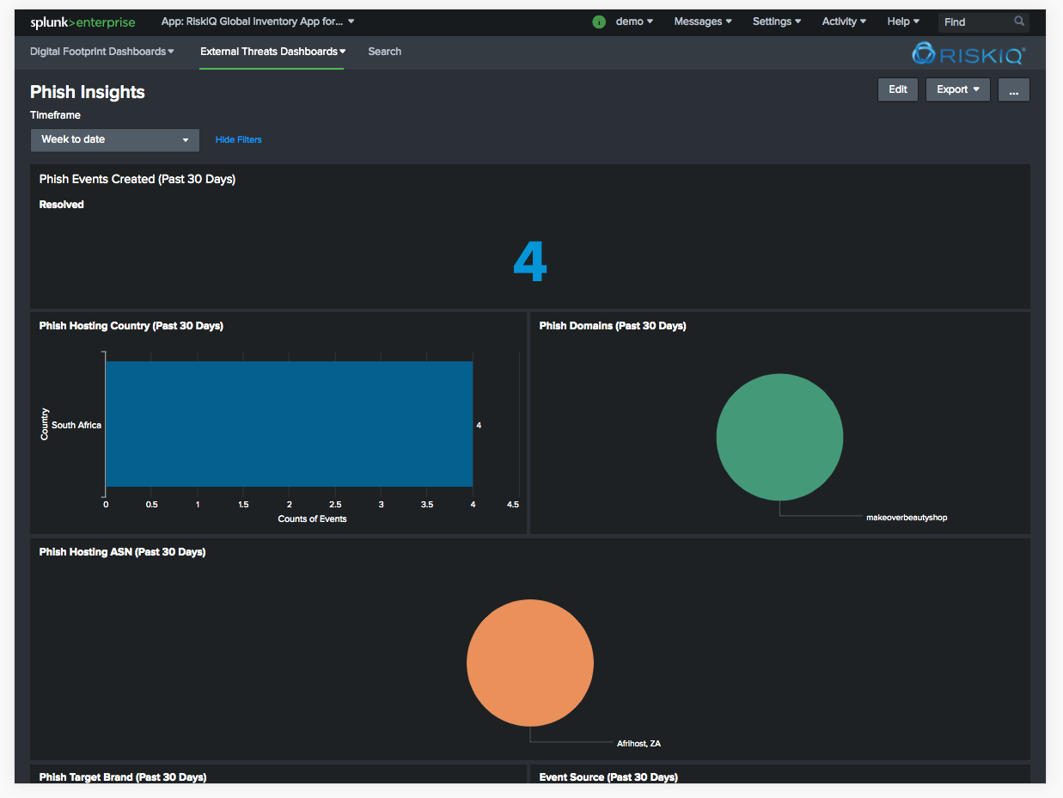Open the App RiskIQ Global Inventory dropdown
Image resolution: width=1063 pixels, height=798 pixels.
point(258,21)
